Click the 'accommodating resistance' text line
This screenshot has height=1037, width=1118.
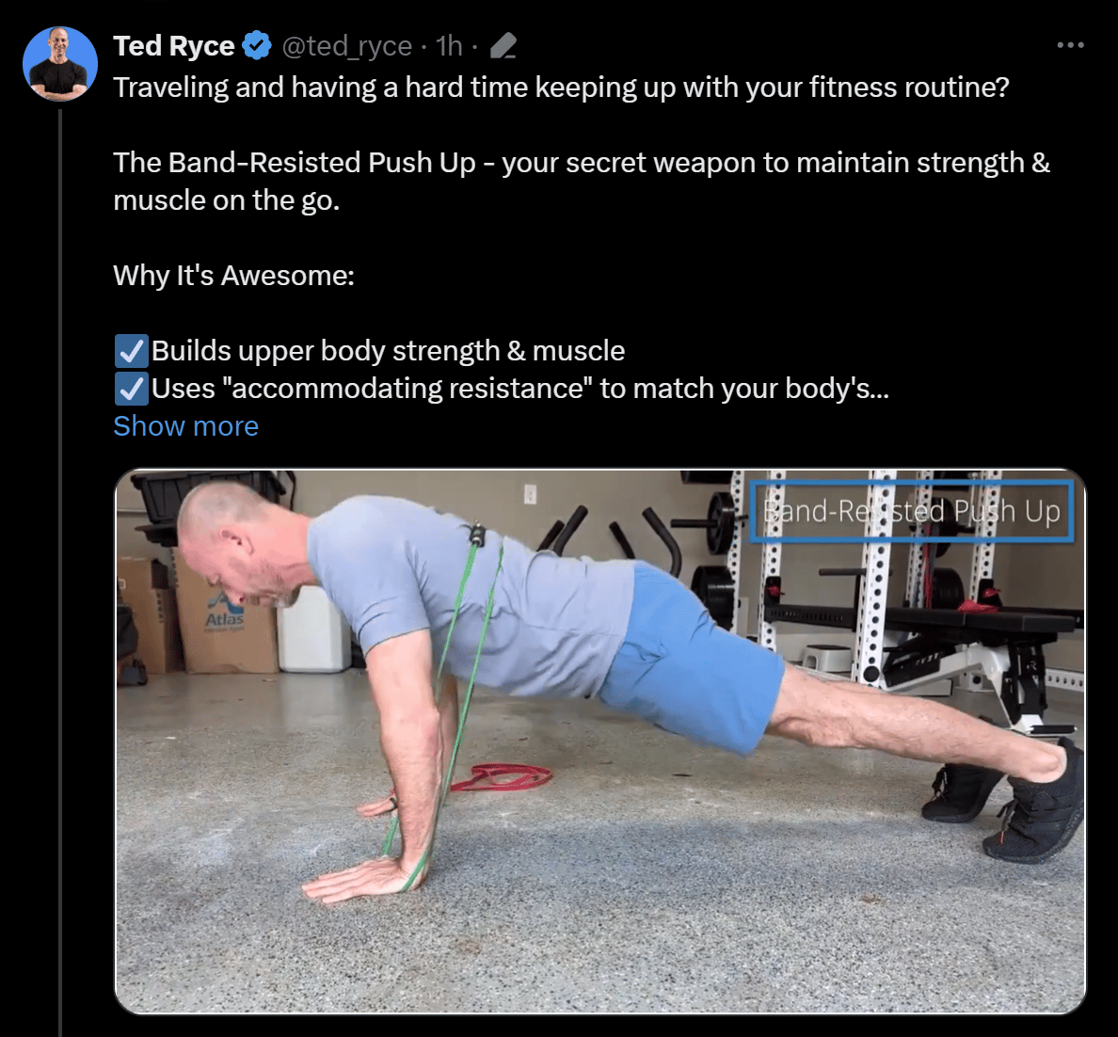(519, 389)
